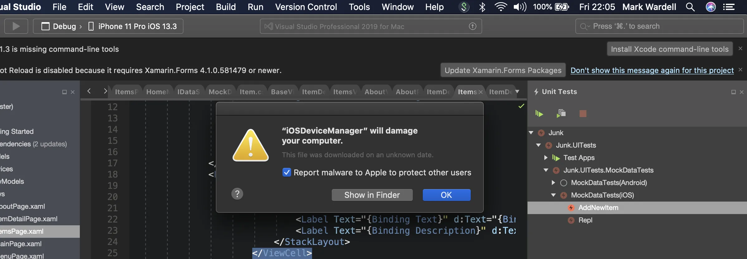The width and height of the screenshot is (747, 259).
Task: Run all unit tests icon
Action: (539, 114)
